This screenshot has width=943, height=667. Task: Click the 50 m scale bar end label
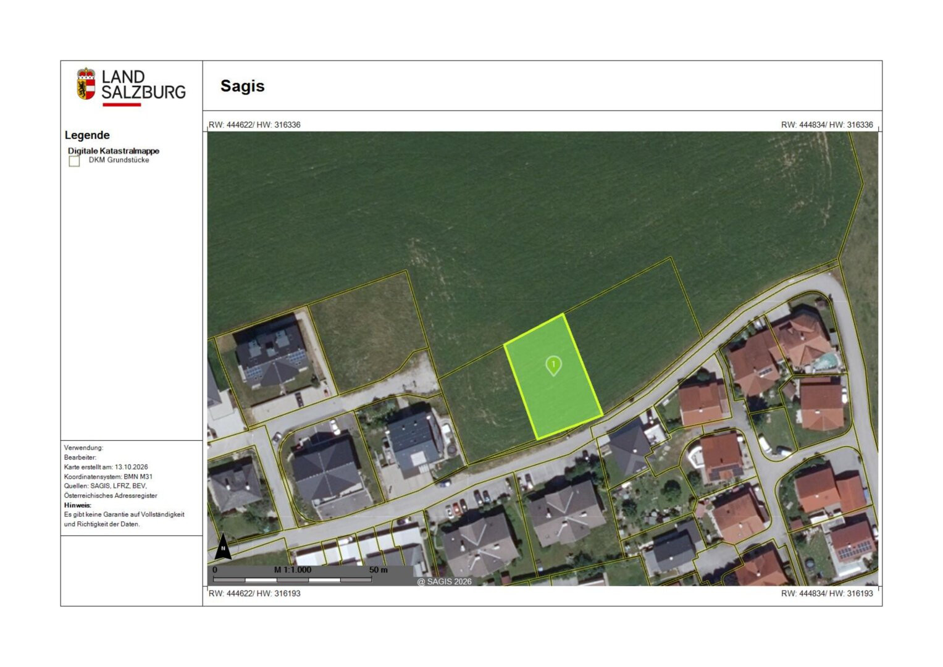pos(378,570)
